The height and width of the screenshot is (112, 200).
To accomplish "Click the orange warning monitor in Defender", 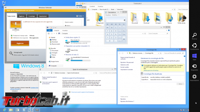I will (x=16, y=26).
